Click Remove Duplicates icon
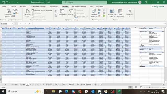Image resolution: width=167 pixels, height=94 pixels. pos(99,13)
